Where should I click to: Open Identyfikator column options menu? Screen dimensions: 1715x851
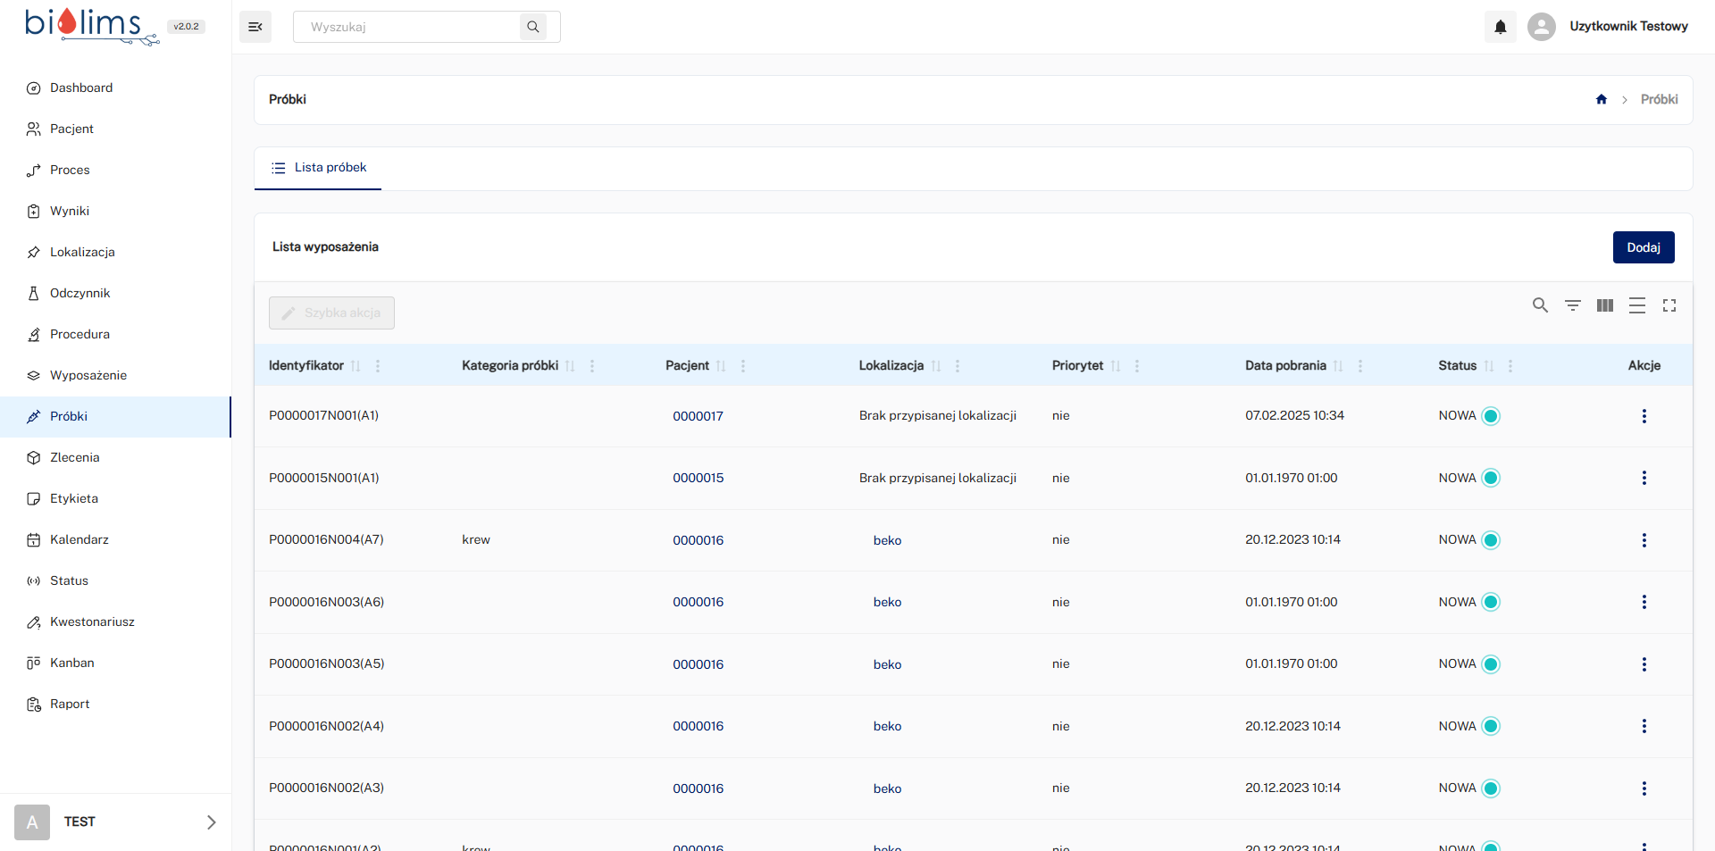tap(378, 366)
